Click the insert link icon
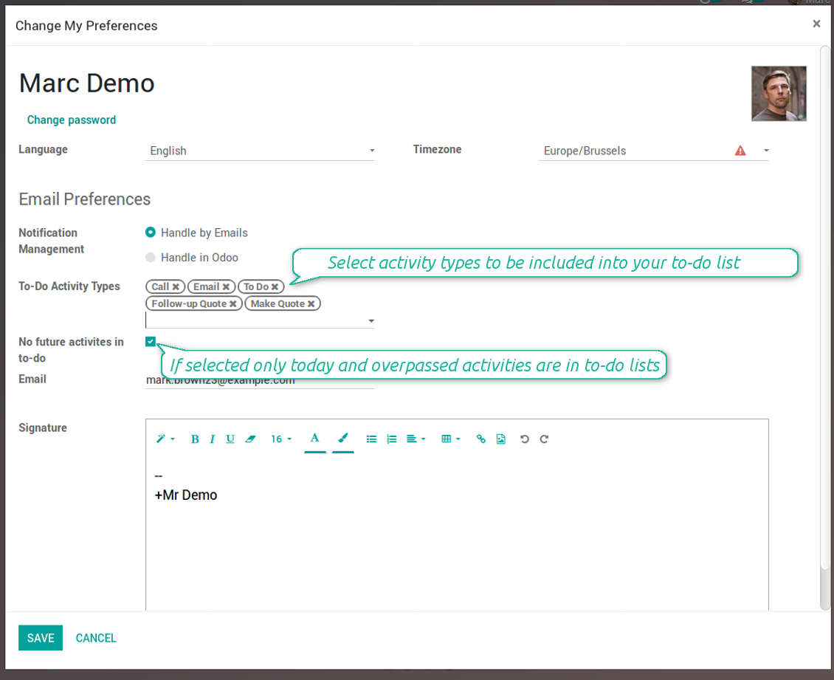This screenshot has width=834, height=680. pyautogui.click(x=481, y=439)
